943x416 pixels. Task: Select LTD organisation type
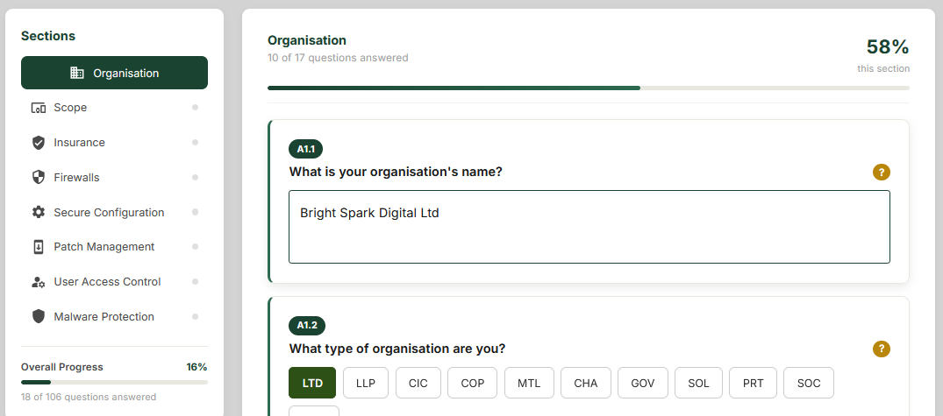[312, 383]
